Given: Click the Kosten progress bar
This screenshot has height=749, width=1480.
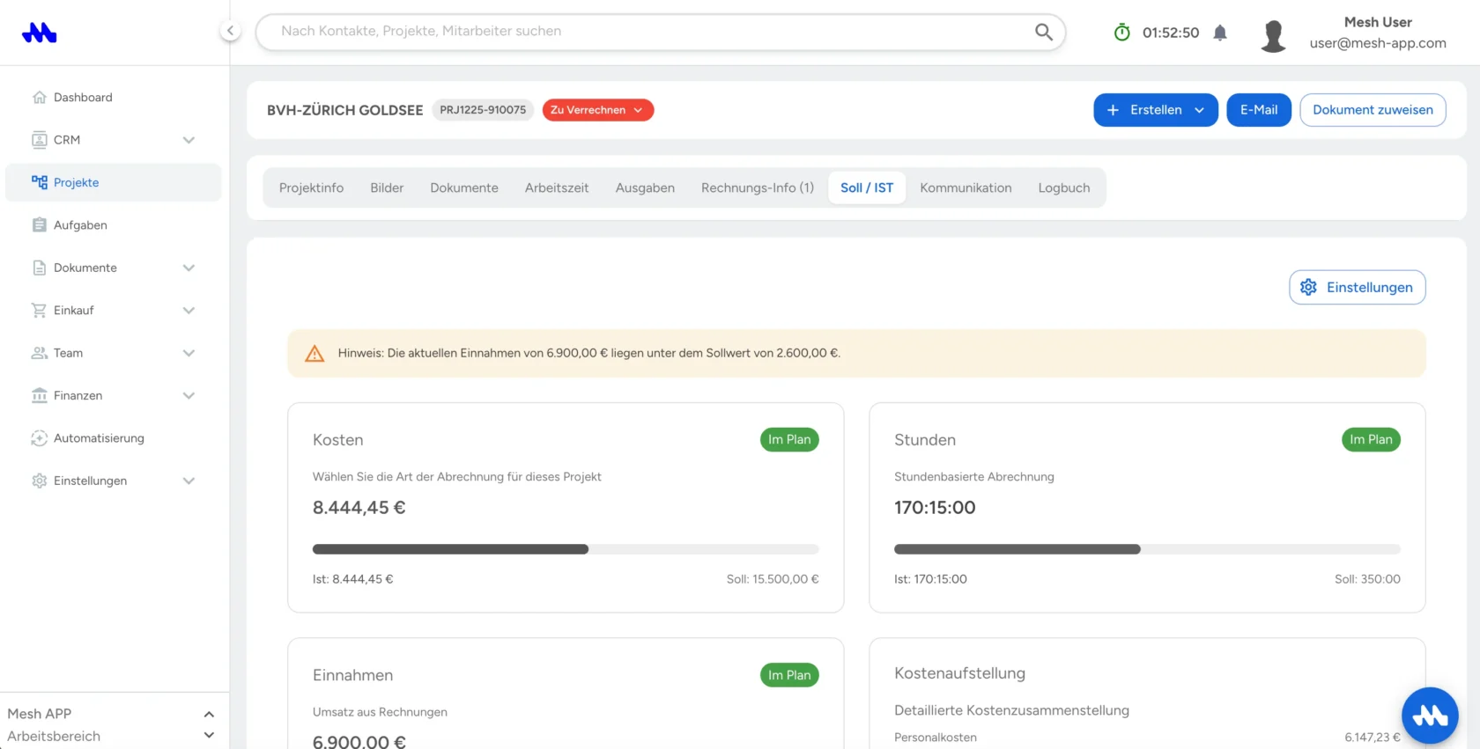Looking at the screenshot, I should point(566,549).
